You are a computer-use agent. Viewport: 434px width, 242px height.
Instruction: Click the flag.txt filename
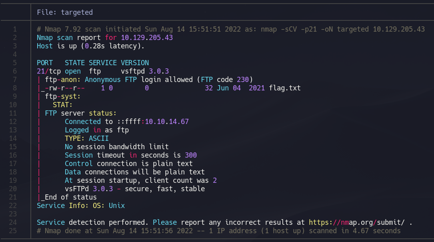click(x=285, y=88)
